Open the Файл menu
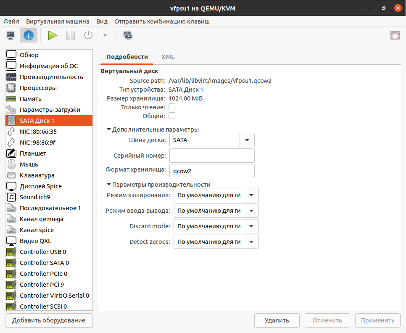The image size is (406, 333). pyautogui.click(x=11, y=21)
